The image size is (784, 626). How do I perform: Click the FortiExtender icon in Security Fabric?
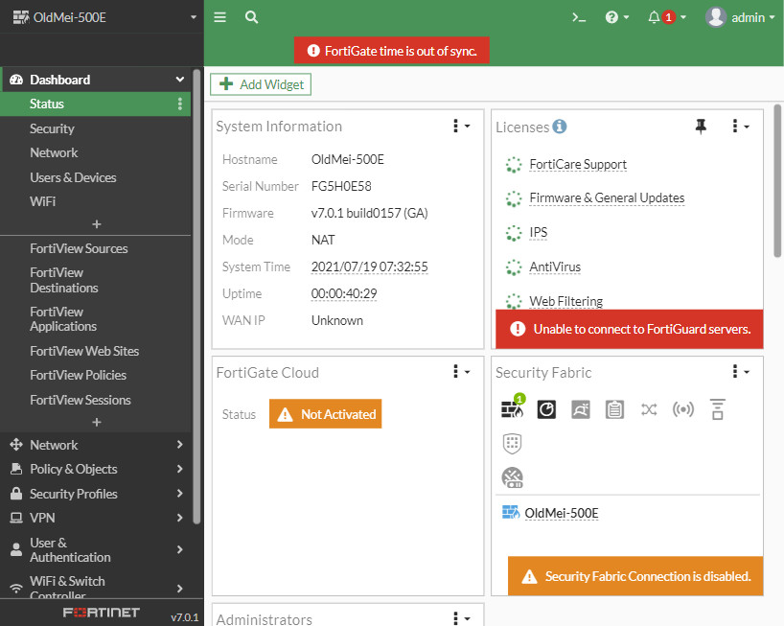tap(718, 409)
